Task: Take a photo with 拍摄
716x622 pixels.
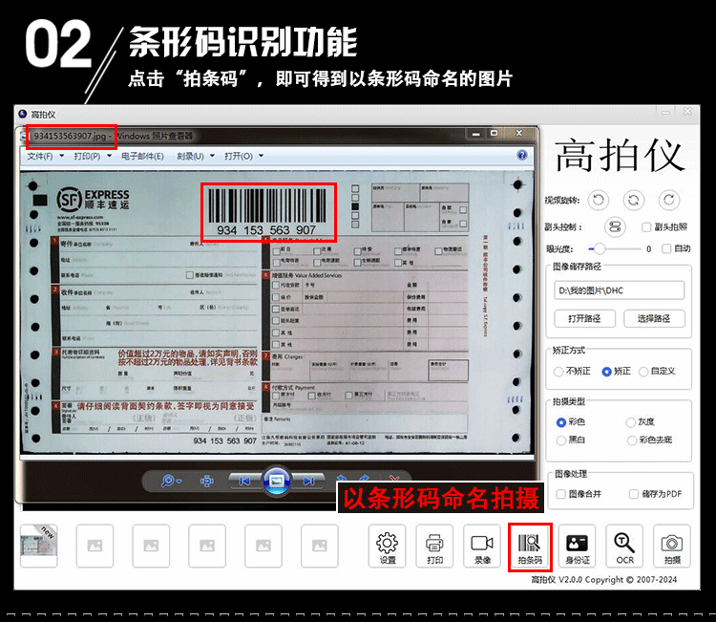Action: [672, 547]
